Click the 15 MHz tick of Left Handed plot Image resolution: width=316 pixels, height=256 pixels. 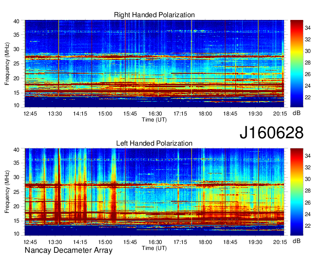point(17,221)
